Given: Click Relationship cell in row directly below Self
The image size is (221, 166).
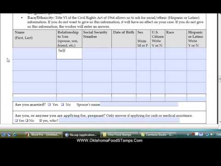Looking at the screenshot, I should [69, 65].
